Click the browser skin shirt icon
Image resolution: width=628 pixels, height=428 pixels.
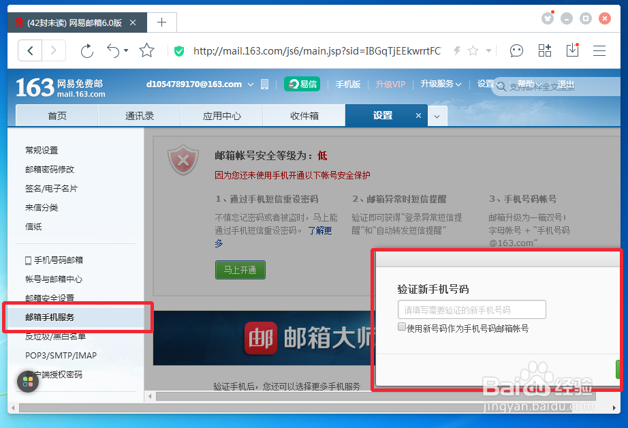[x=548, y=18]
